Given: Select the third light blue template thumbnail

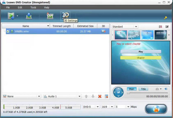Looking at the screenshot, I should click(x=147, y=35).
